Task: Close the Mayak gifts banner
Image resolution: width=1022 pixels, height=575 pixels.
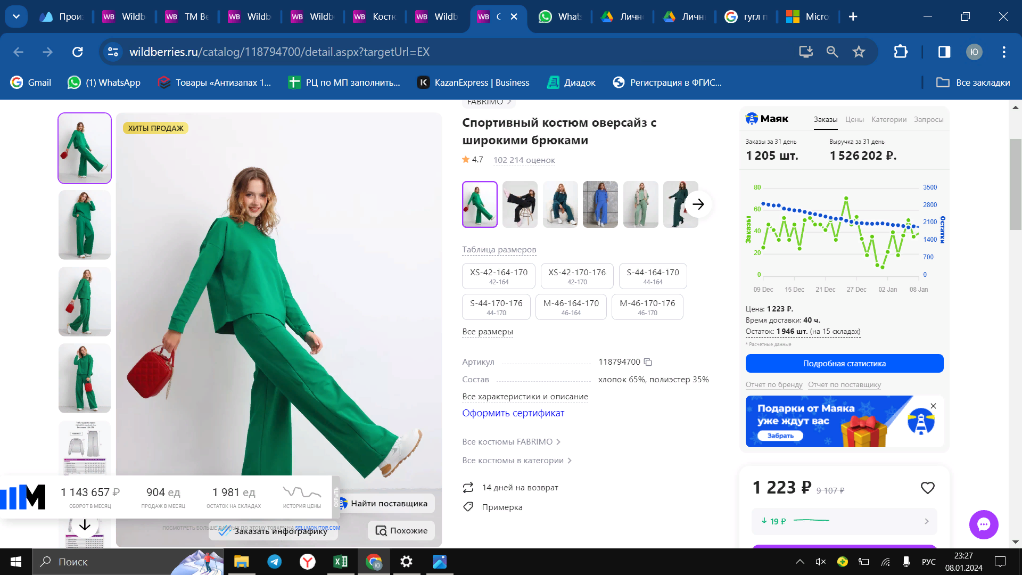Action: pos(933,406)
